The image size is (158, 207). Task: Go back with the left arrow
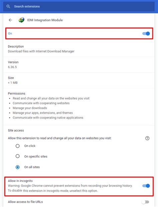pos(10,20)
